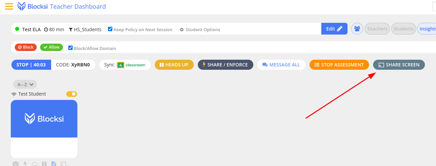436x166 pixels.
Task: Take screenshot with camera icon under Test Student
Action: coord(15,164)
